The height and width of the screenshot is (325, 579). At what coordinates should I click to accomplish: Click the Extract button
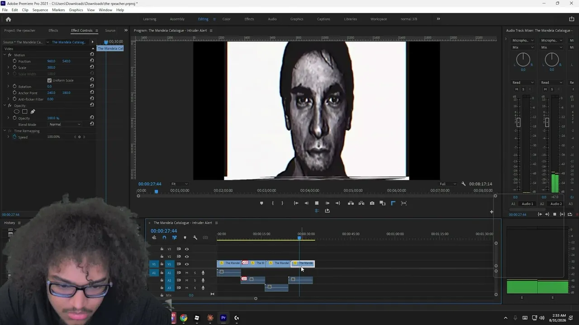tap(361, 203)
